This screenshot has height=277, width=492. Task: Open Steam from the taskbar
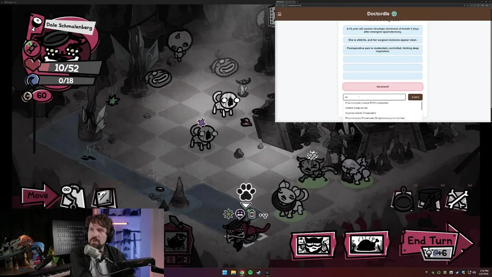(x=259, y=272)
